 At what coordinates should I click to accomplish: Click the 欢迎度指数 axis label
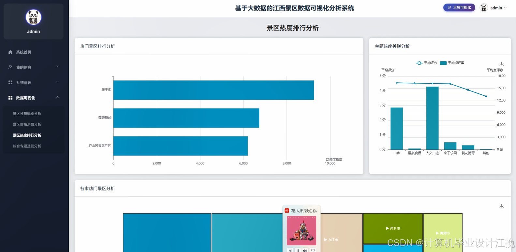point(334,160)
